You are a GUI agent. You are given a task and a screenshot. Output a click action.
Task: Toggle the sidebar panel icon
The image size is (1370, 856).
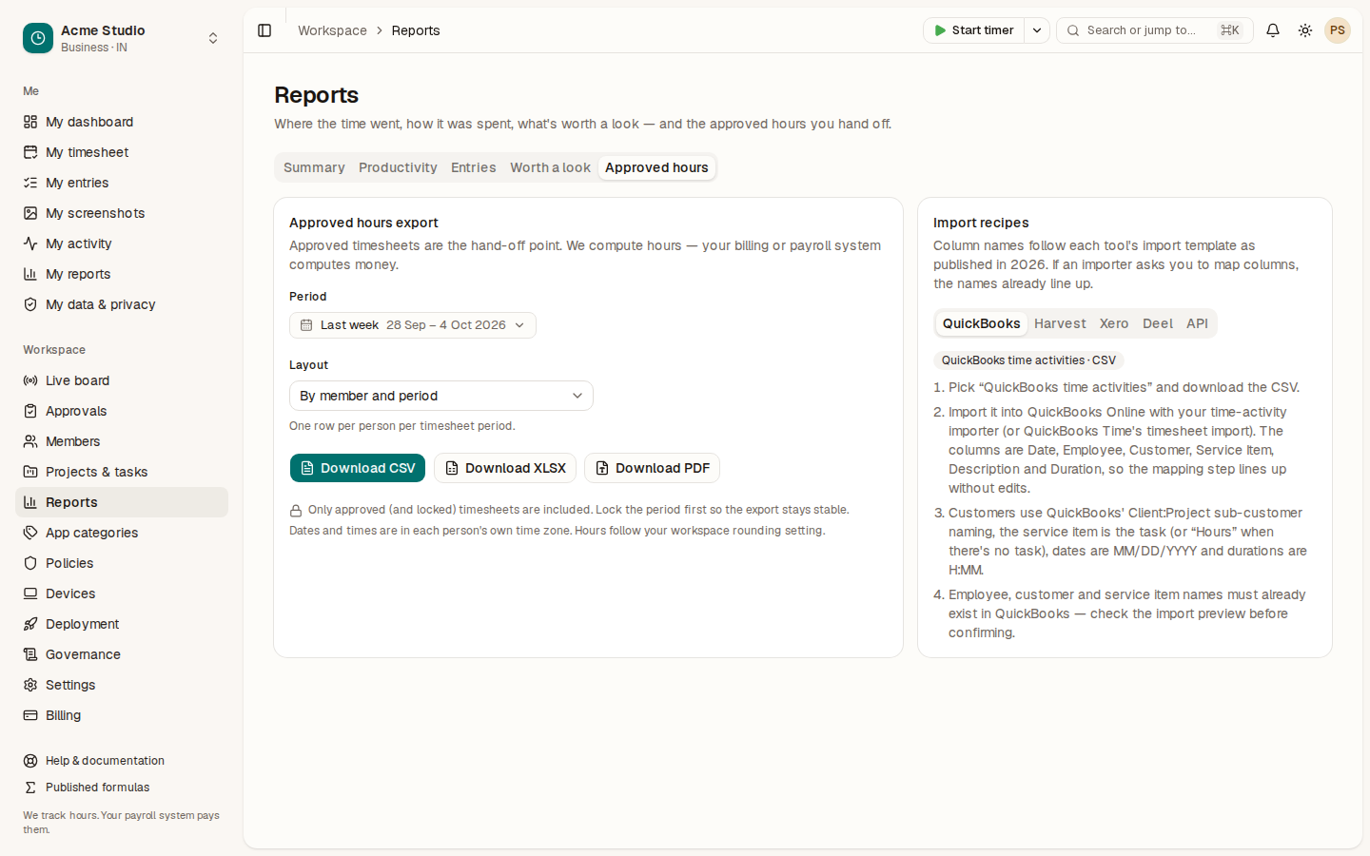264,30
